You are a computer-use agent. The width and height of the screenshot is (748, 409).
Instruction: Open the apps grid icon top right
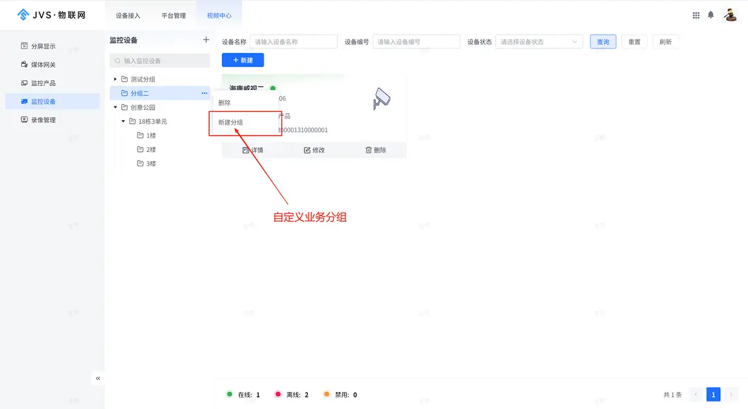point(696,14)
